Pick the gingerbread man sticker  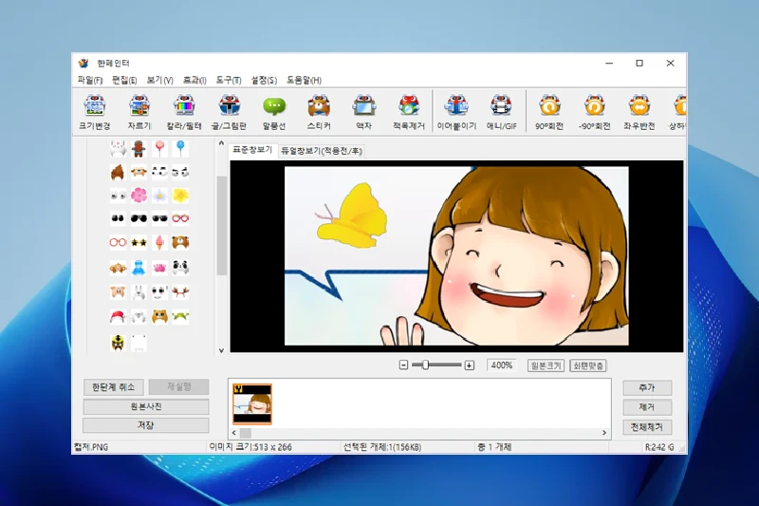tap(139, 148)
